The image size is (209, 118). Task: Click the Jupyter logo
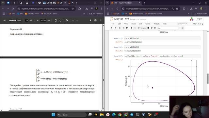[117, 19]
